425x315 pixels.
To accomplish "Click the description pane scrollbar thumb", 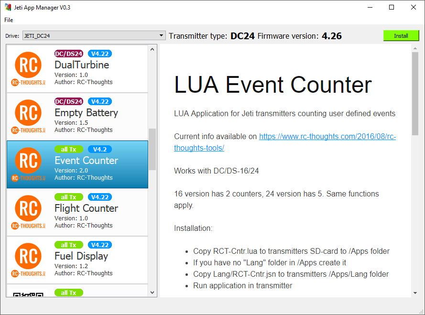I will pos(415,94).
